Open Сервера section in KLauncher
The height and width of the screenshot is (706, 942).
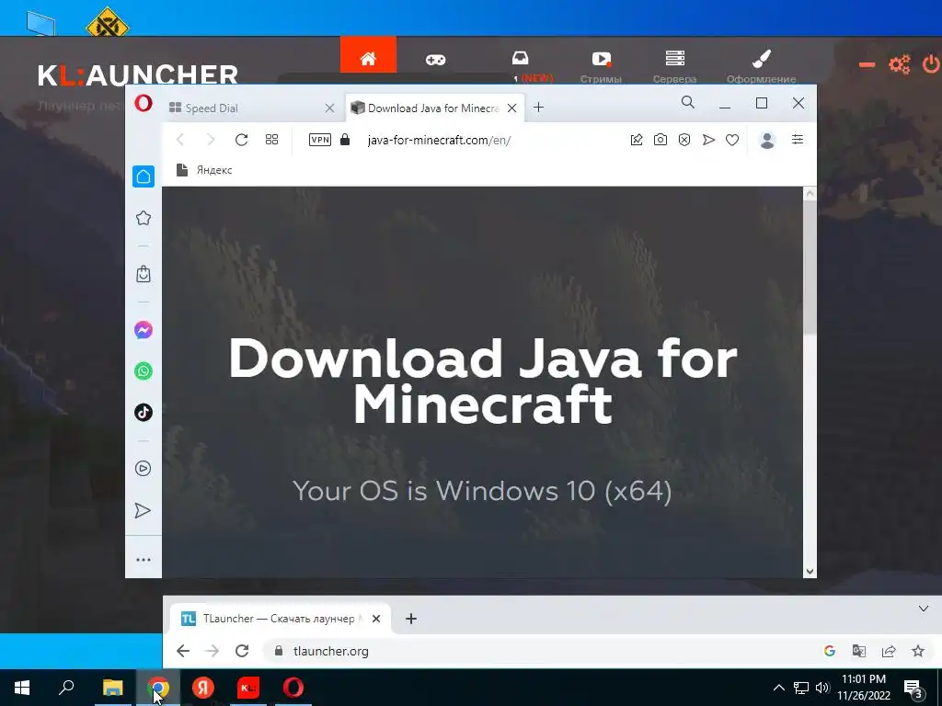click(x=674, y=66)
